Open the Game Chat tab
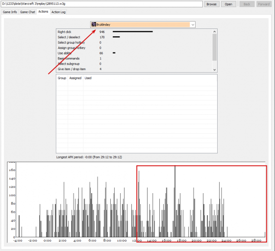275x251 pixels. [27, 12]
